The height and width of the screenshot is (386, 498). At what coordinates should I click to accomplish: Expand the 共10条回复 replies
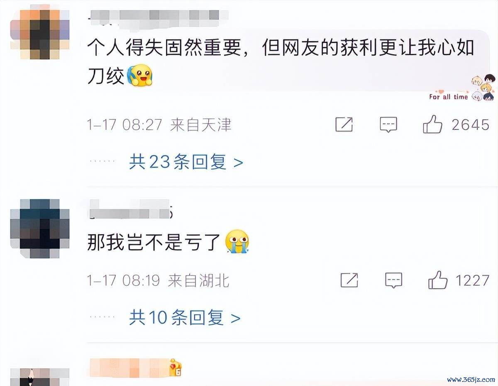click(x=185, y=318)
